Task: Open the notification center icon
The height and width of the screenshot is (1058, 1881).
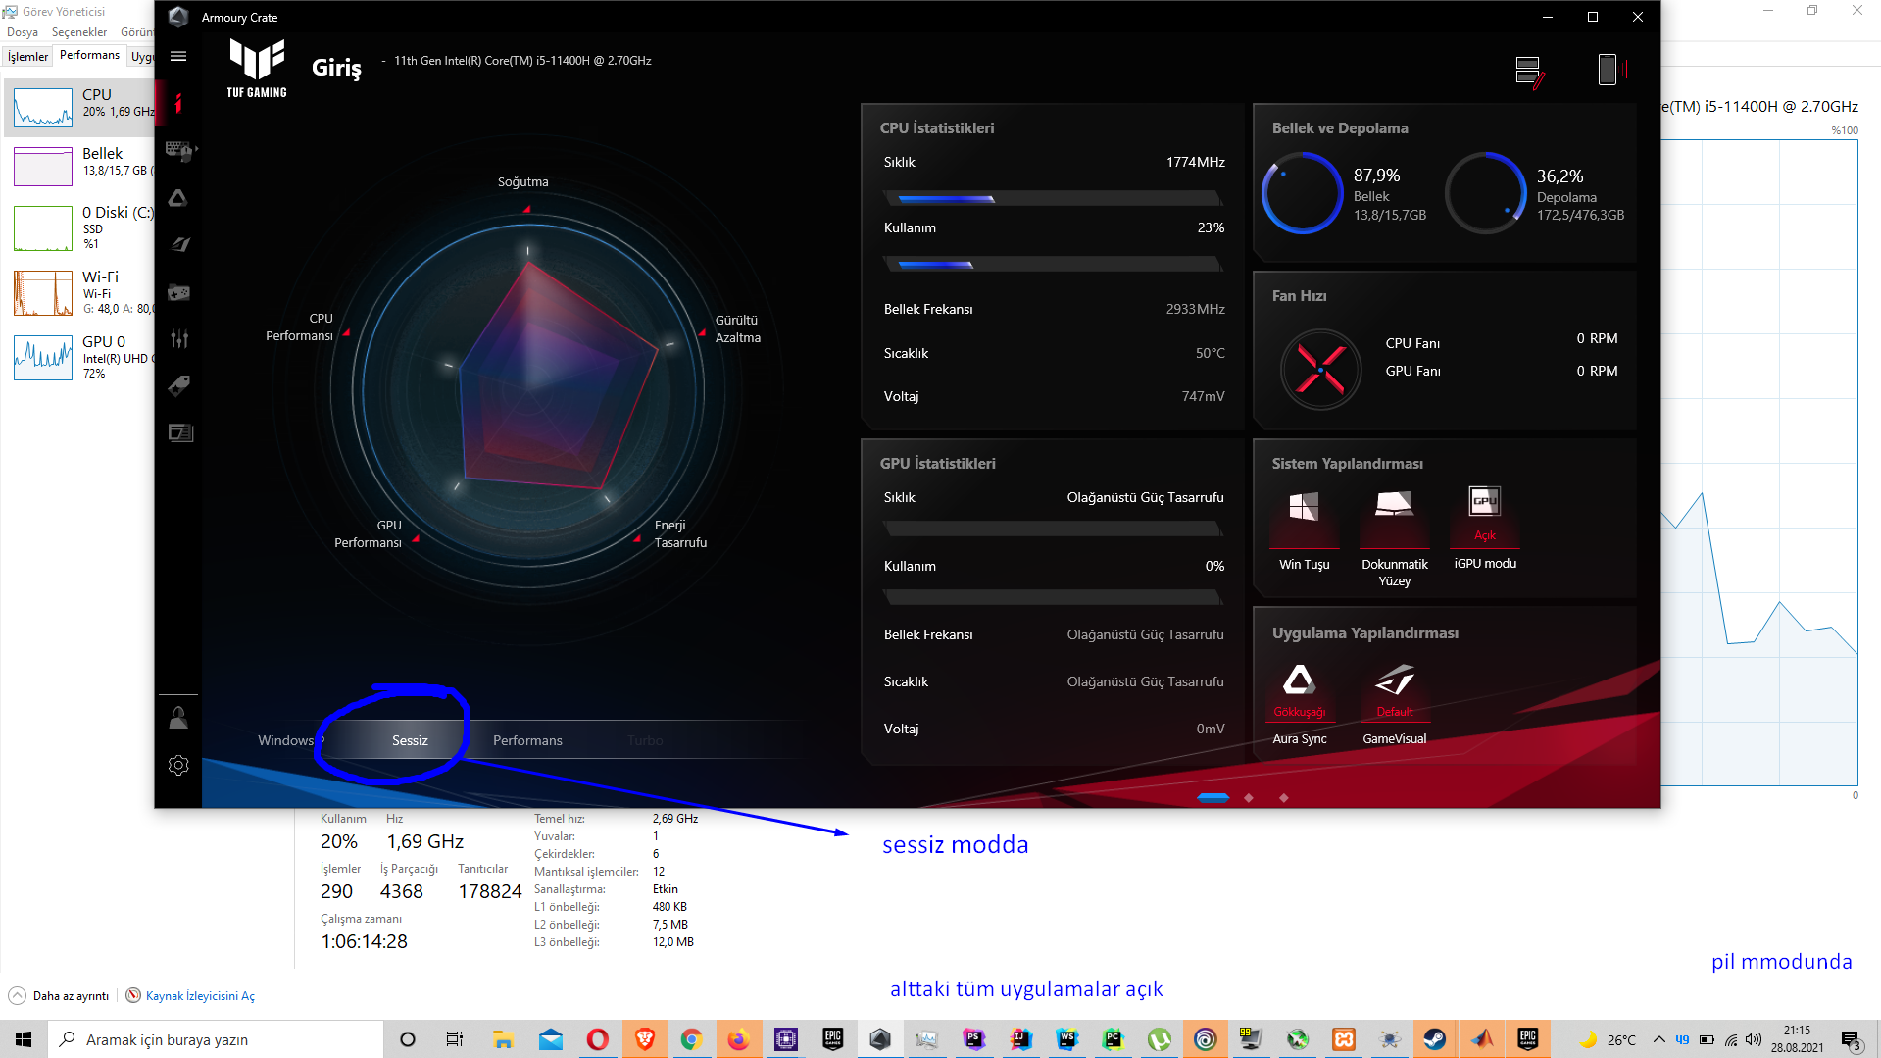Action: (1851, 1039)
